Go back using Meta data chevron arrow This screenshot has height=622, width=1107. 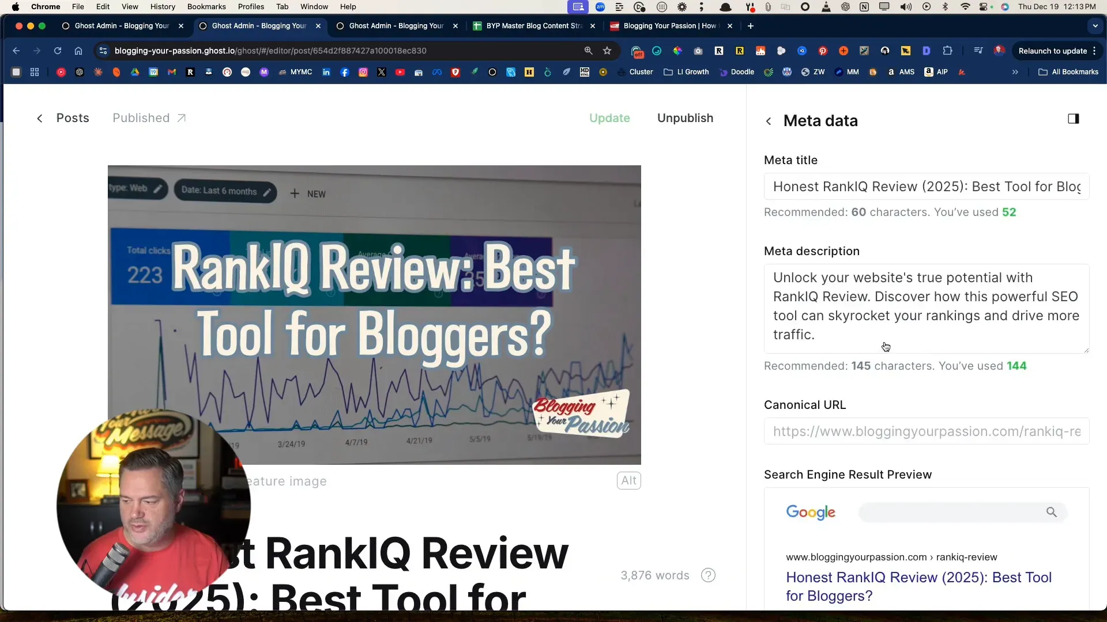click(769, 121)
